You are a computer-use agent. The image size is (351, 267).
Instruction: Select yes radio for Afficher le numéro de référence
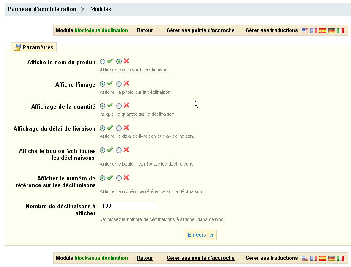point(102,178)
